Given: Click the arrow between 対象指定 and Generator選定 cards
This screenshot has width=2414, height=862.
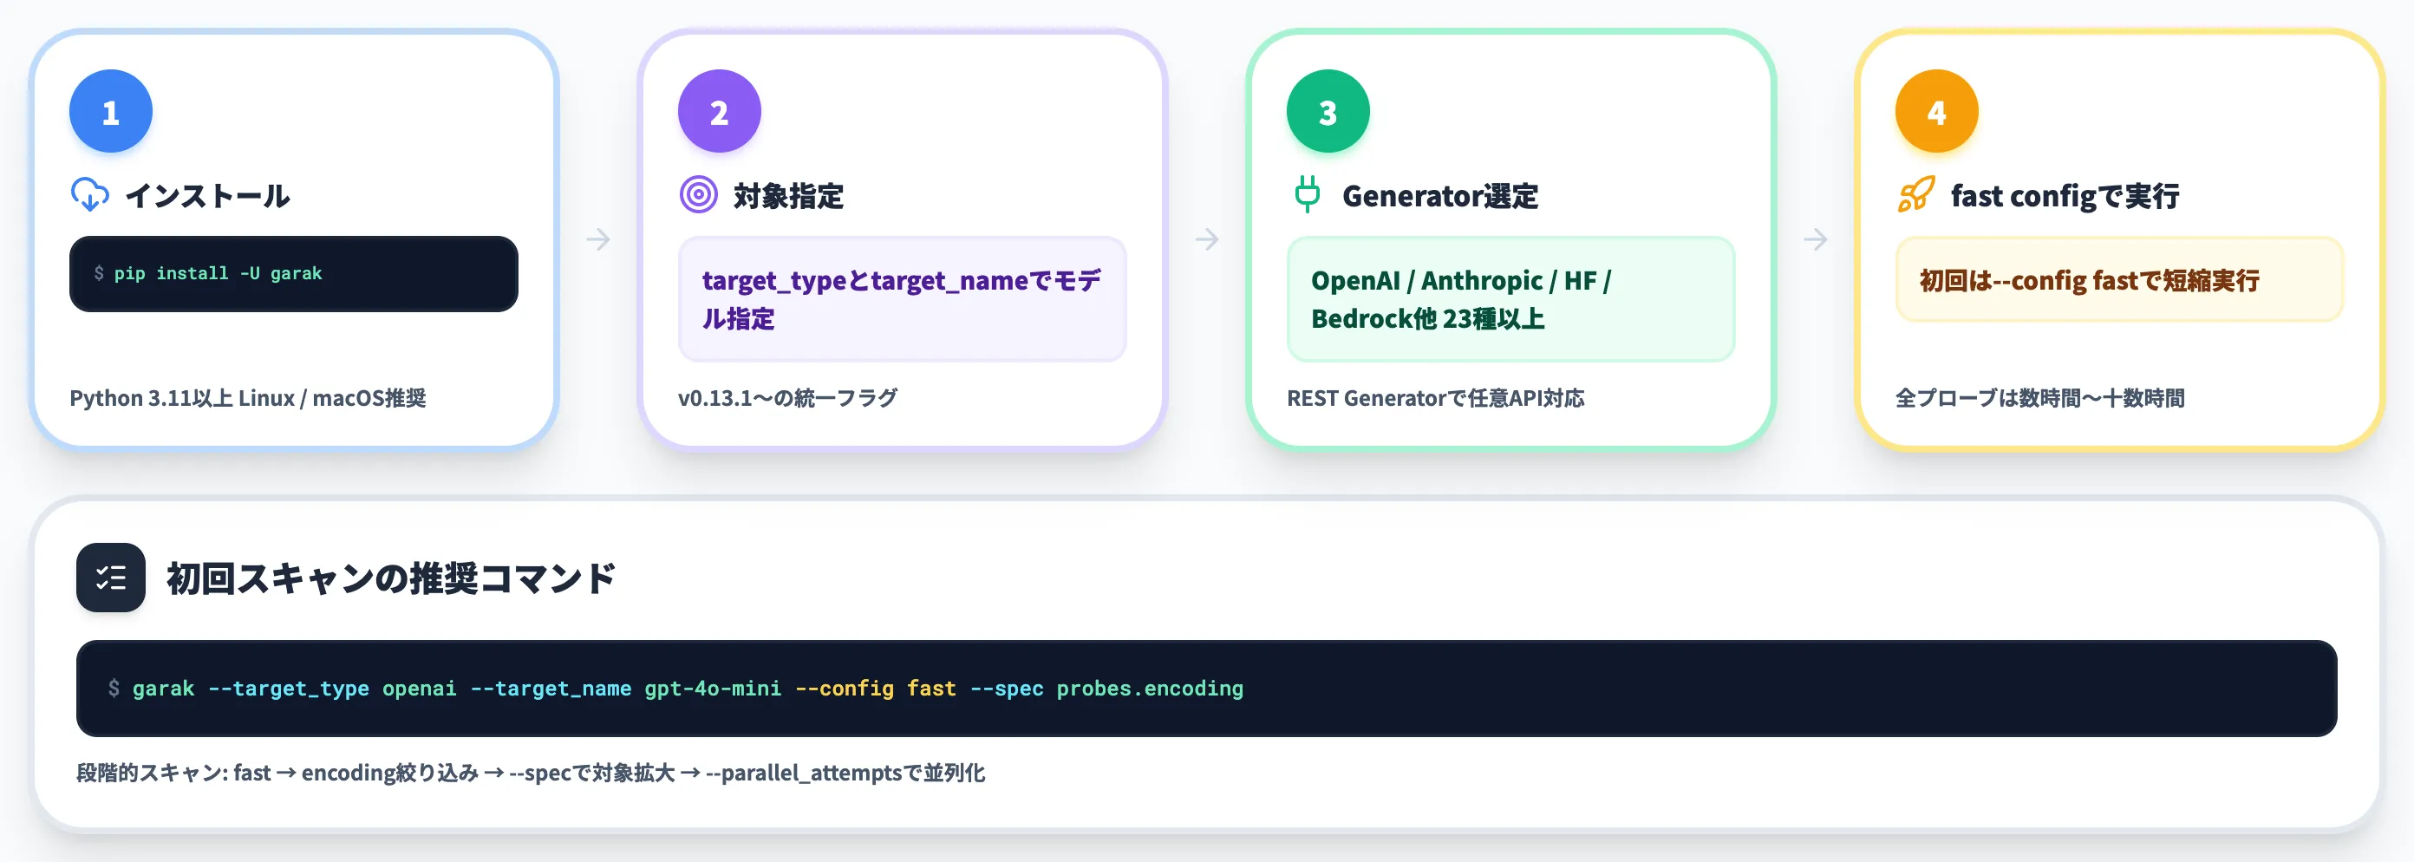Looking at the screenshot, I should [1207, 240].
